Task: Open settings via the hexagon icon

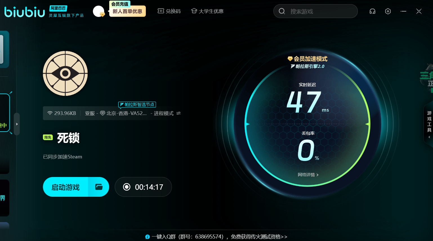Action: [388, 11]
